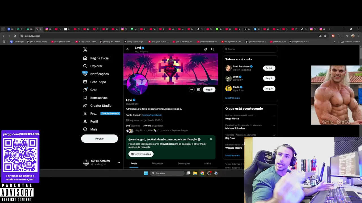The width and height of the screenshot is (362, 203).
Task: Open Todos os favoritos bookmarks folder
Action: click(x=350, y=41)
